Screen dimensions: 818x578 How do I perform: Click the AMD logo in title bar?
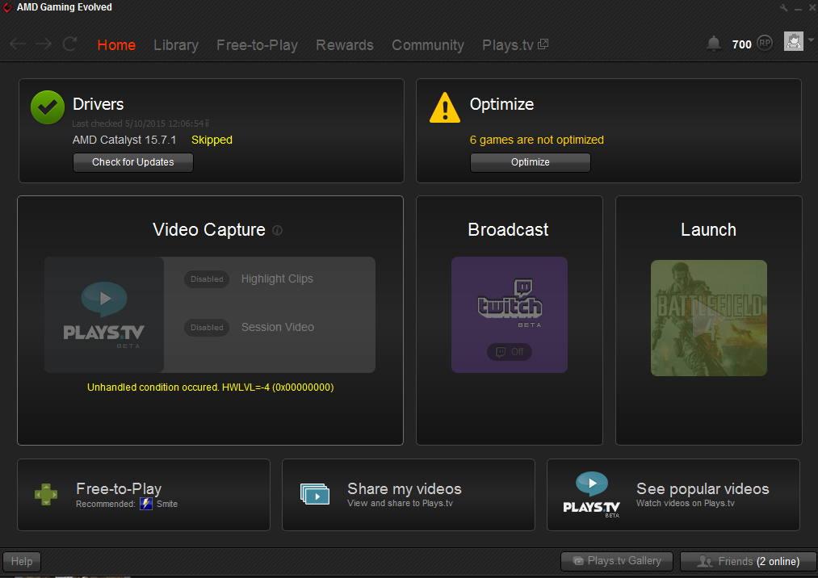coord(7,7)
